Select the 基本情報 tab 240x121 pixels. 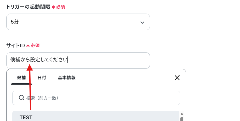tap(67, 78)
